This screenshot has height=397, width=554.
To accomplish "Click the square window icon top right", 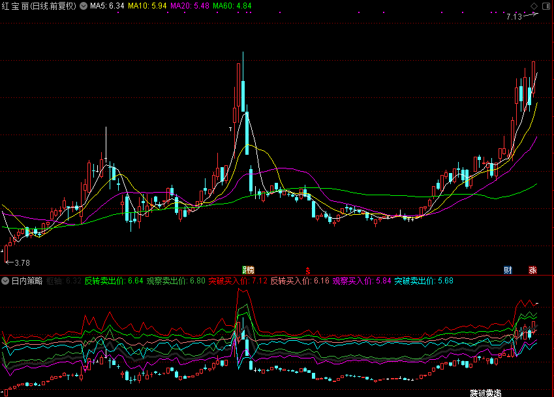I will point(547,6).
